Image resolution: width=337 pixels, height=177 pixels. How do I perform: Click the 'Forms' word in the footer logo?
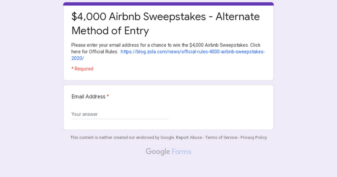tap(181, 152)
